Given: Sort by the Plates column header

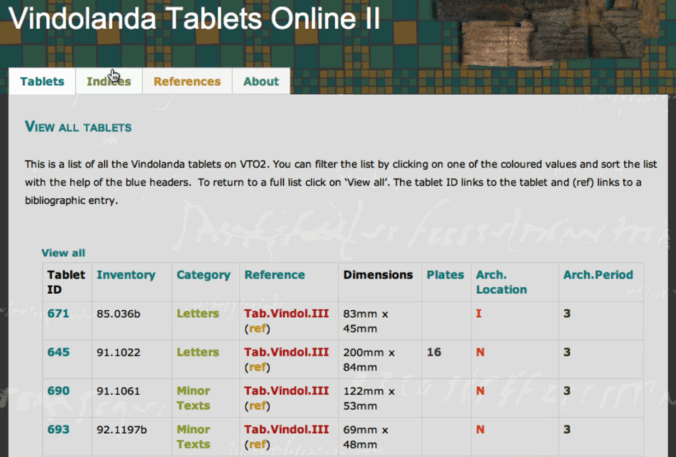Looking at the screenshot, I should click(445, 275).
